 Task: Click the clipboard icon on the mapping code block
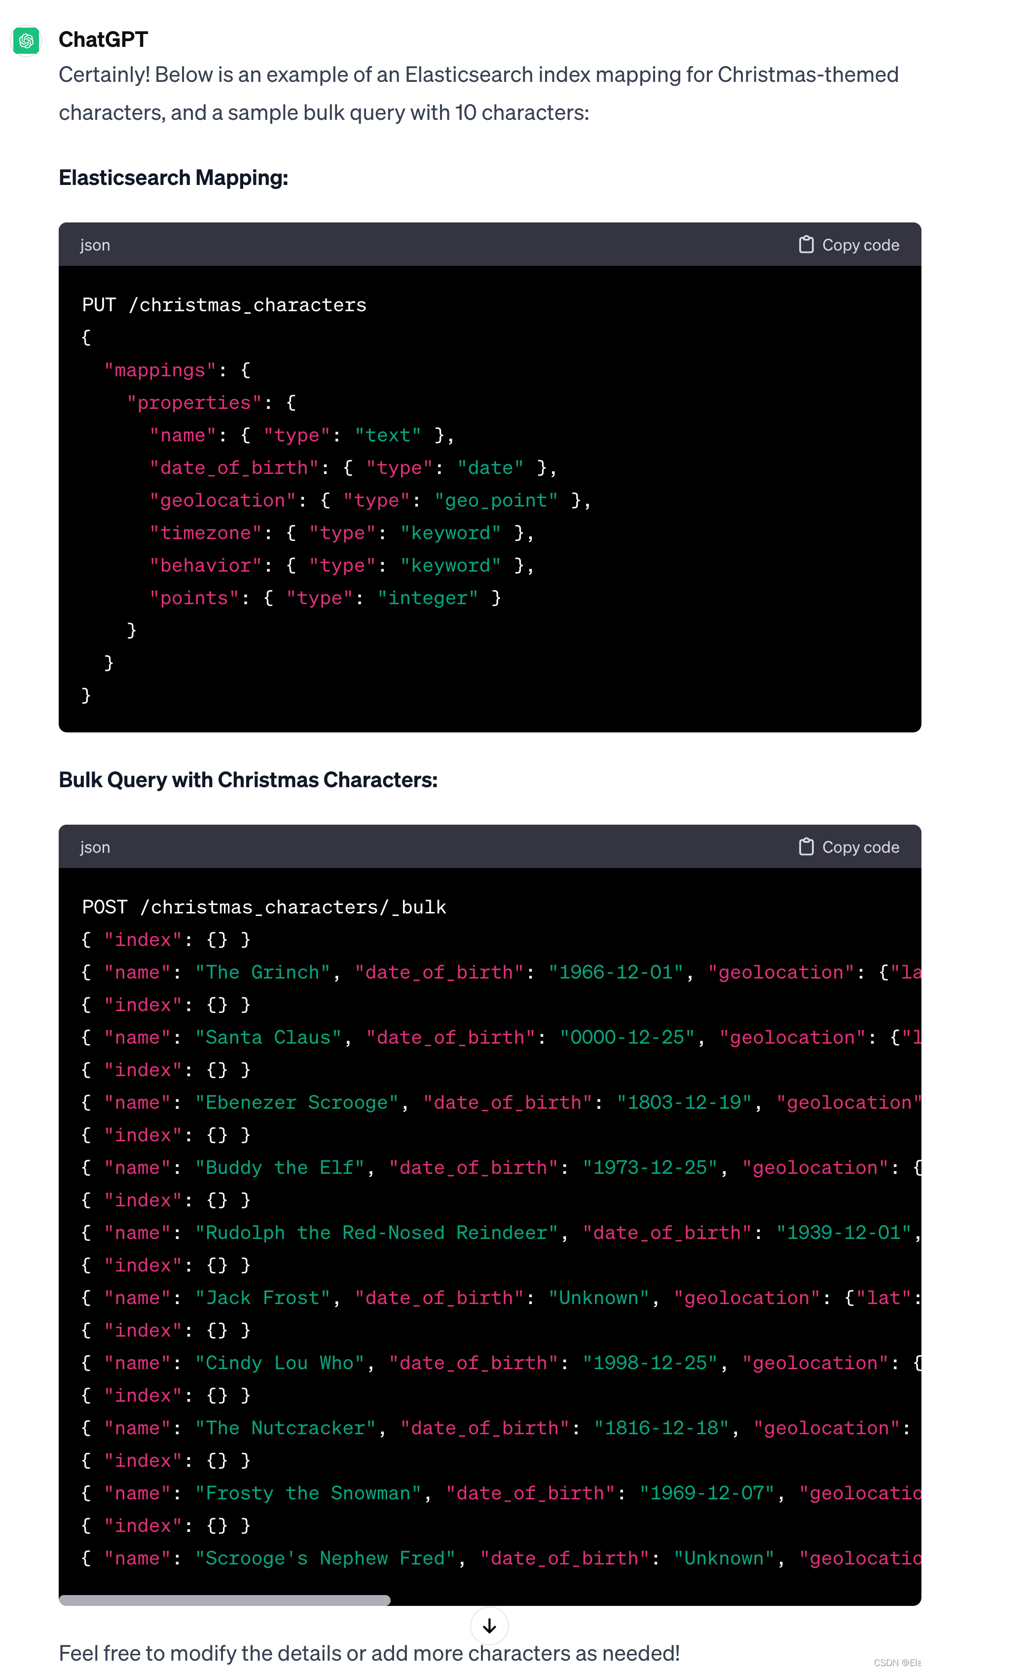pos(807,244)
